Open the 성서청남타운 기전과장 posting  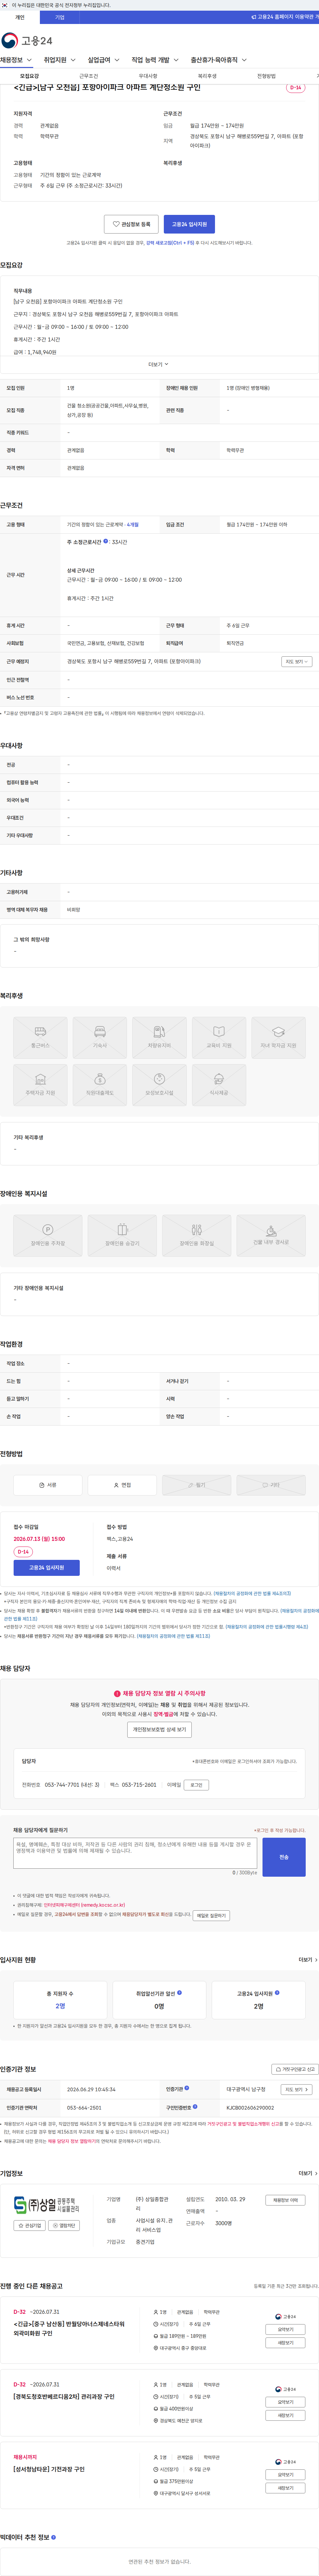coord(49,2469)
